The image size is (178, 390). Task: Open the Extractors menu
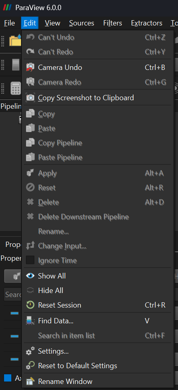click(x=146, y=23)
